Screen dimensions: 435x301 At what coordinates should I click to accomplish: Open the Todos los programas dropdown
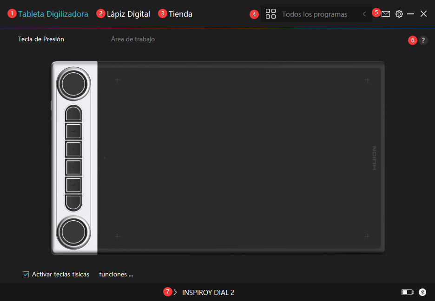(315, 14)
